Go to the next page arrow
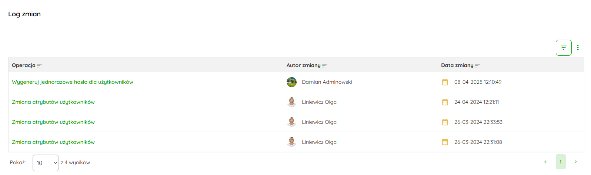This screenshot has width=591, height=175. pos(575,162)
